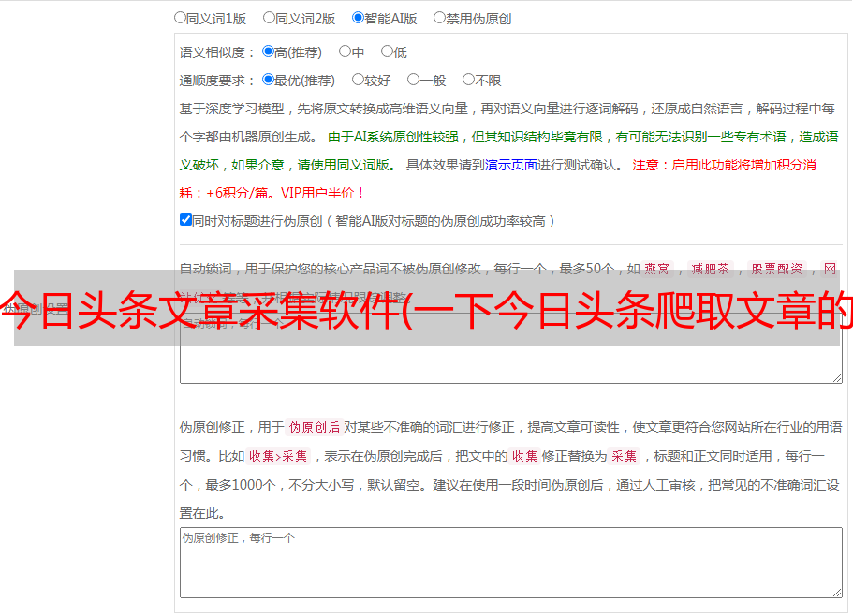Click the 语义相似度： label

click(x=217, y=52)
